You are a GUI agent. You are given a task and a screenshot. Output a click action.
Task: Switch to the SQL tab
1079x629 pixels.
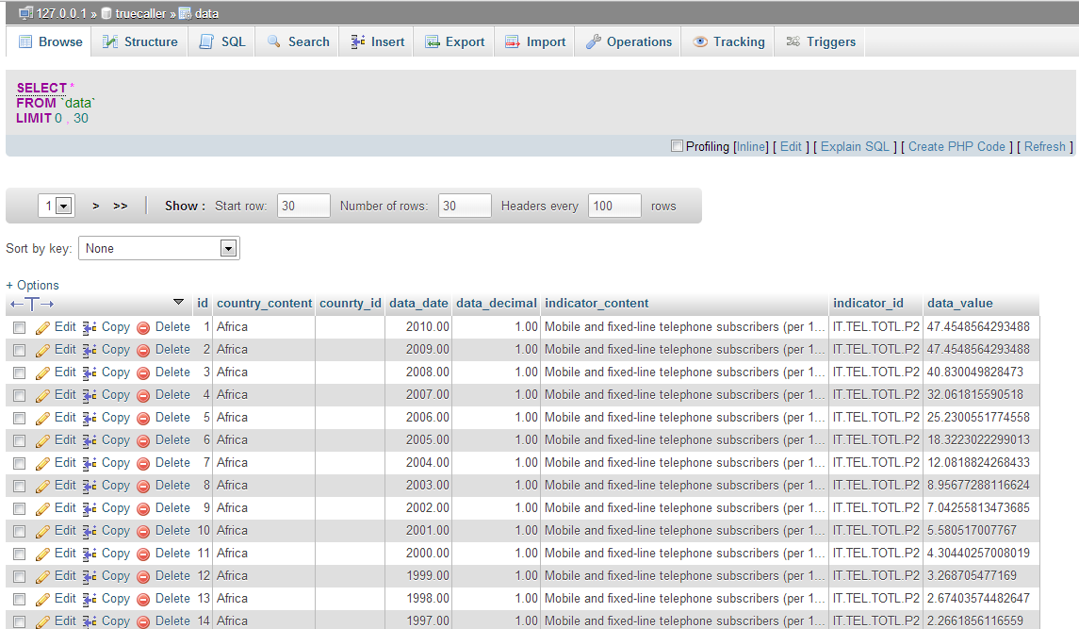click(x=222, y=42)
